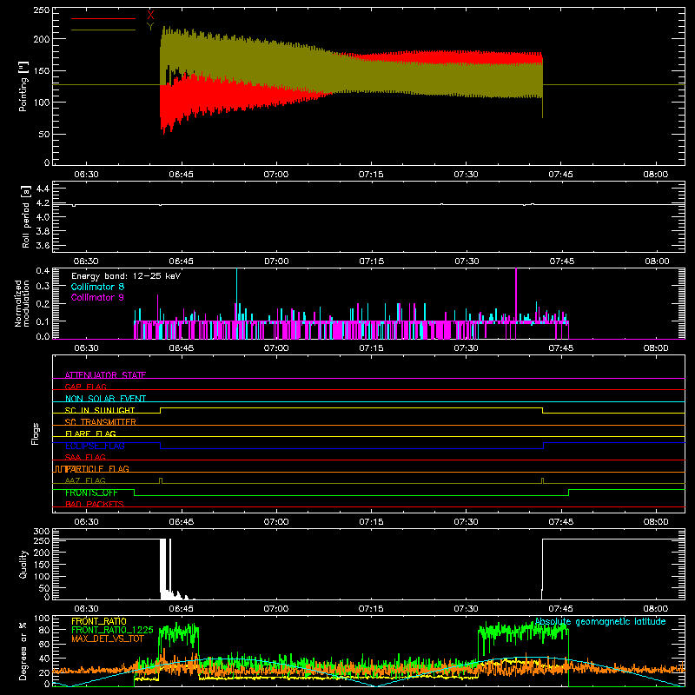Click the AAZ_FLAG label
Image resolution: width=695 pixels, height=695 pixels.
tap(85, 480)
